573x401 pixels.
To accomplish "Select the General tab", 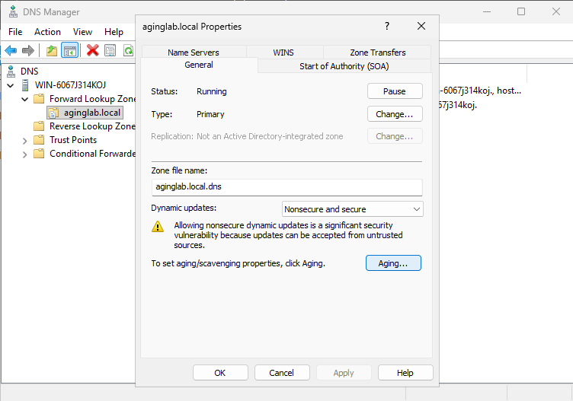I will 199,65.
